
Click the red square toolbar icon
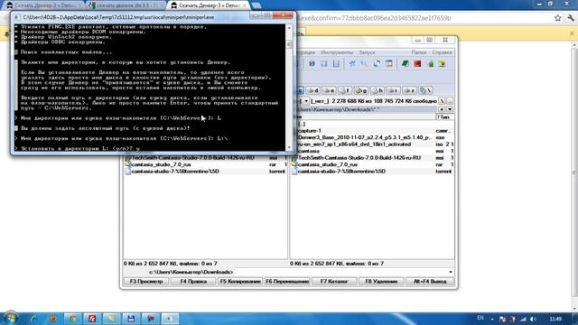tap(417, 64)
